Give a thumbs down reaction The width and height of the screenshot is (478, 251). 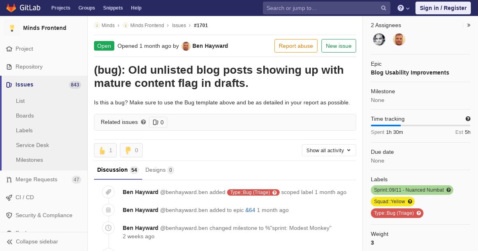(131, 150)
